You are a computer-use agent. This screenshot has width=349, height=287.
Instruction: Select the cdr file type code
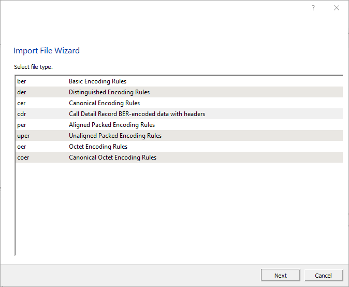tap(21, 114)
